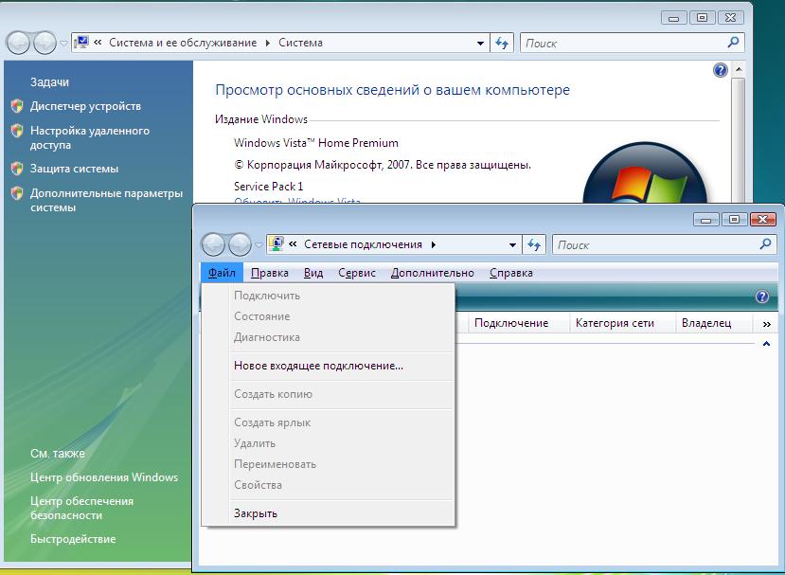Click search magnifier in Сетевые подключения window
Viewport: 785px width, 575px height.
click(x=765, y=244)
